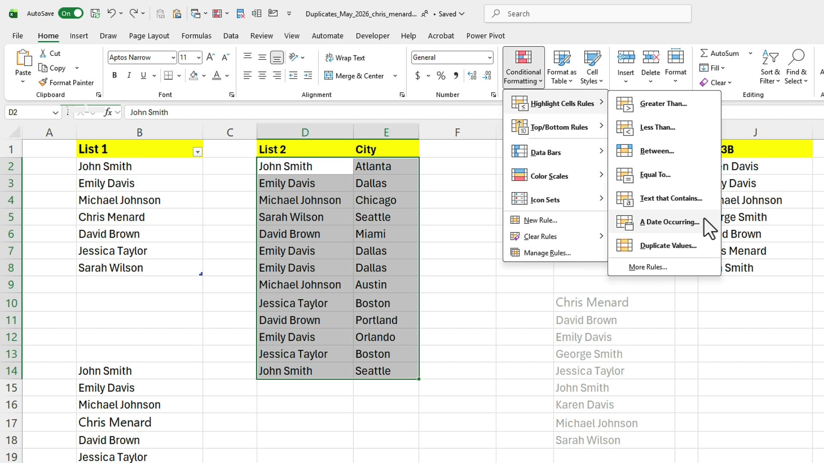824x463 pixels.
Task: Open the Cell Styles dropdown
Action: 592,67
